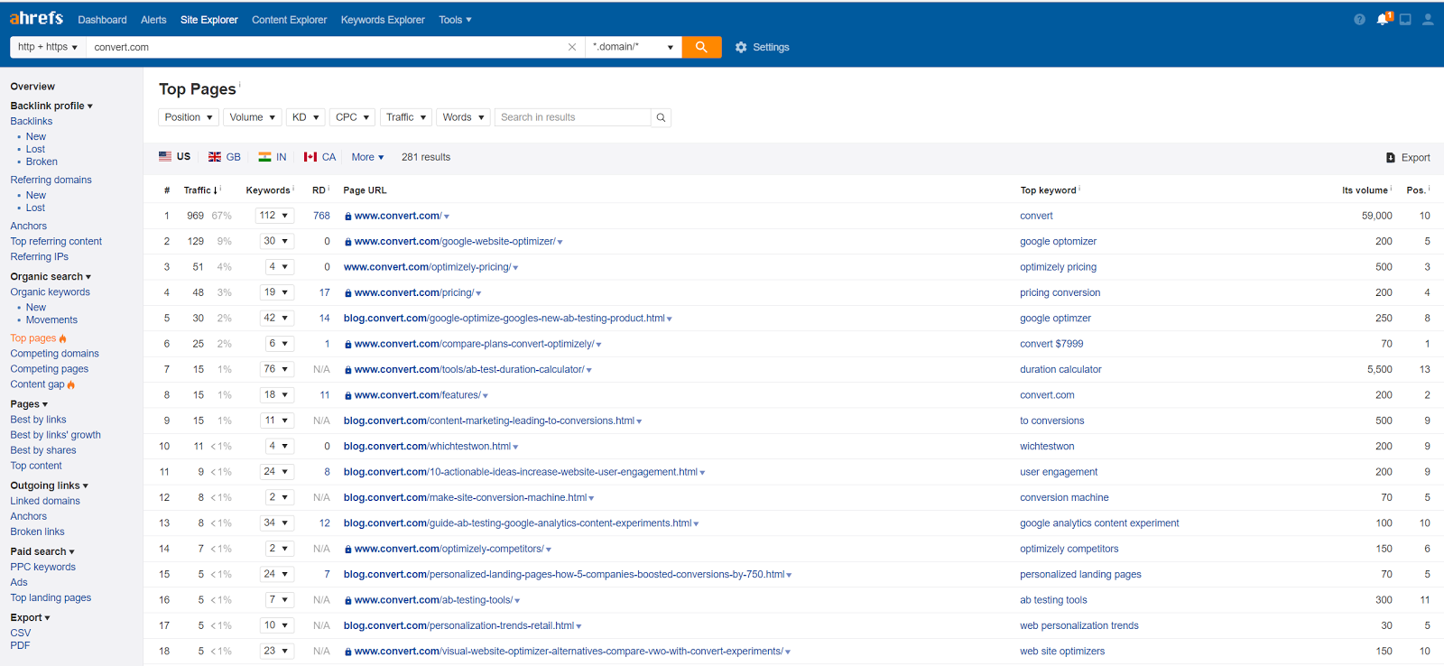Open Content gap report
This screenshot has width=1444, height=666.
tap(38, 384)
